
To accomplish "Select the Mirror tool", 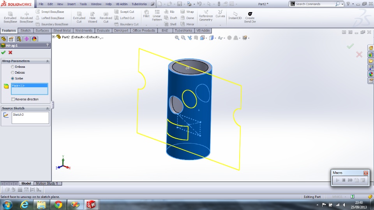I will (187, 24).
